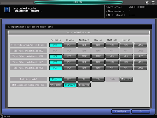Click the Impostazioni utente breadcrumb text
This screenshot has height=118, width=157.
tap(24, 9)
